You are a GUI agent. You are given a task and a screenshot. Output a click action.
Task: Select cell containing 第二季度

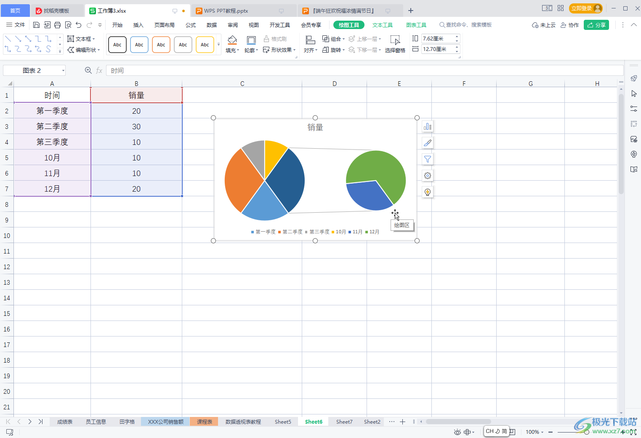52,126
